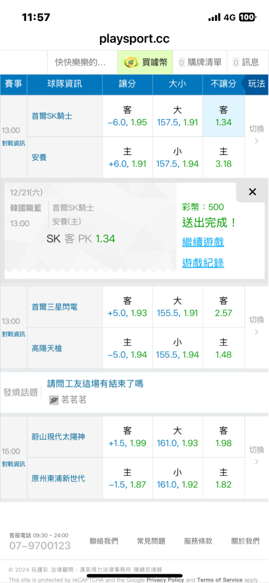The height and width of the screenshot is (583, 269).
Task: Click 苕苕苕 user avatar icon
Action: coord(54,400)
